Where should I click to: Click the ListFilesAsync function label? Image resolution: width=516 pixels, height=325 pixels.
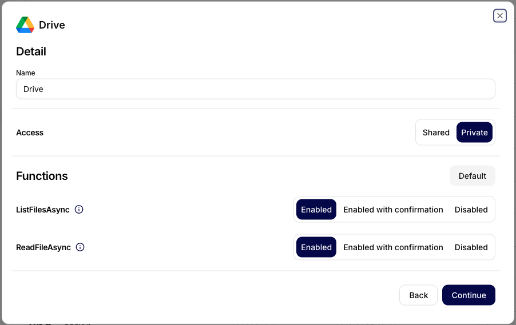pos(43,210)
